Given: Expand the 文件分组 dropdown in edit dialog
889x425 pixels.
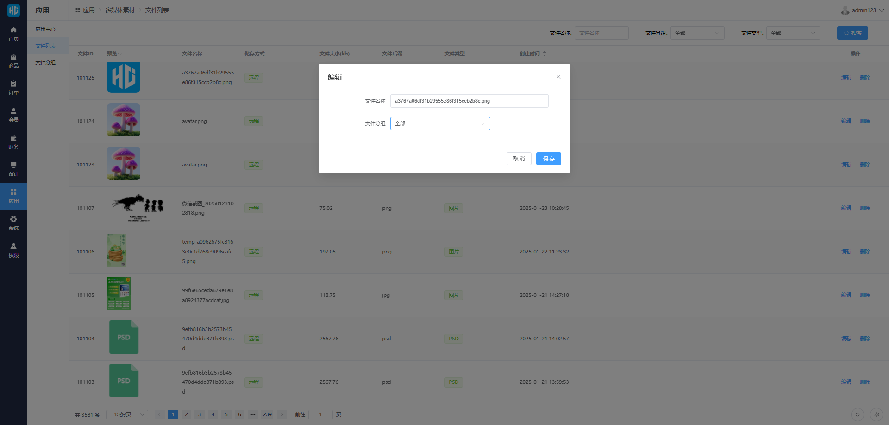Looking at the screenshot, I should click(x=440, y=123).
